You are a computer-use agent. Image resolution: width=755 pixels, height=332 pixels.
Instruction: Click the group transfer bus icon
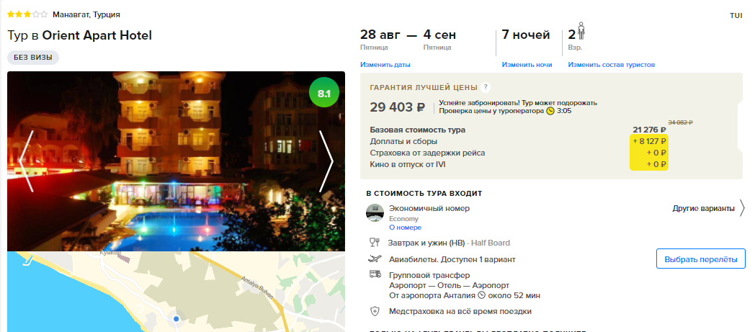pos(375,274)
